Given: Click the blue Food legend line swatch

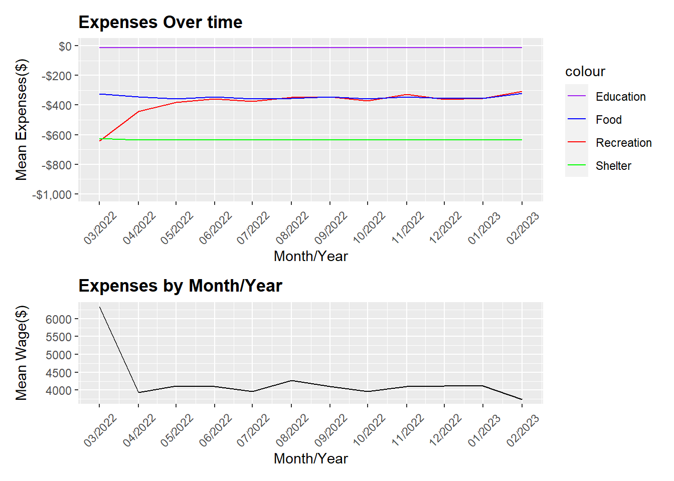Looking at the screenshot, I should pos(576,119).
